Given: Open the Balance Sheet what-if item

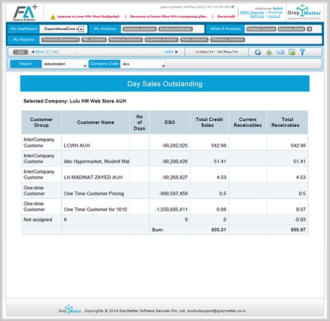Looking at the screenshot, I should (291, 29).
